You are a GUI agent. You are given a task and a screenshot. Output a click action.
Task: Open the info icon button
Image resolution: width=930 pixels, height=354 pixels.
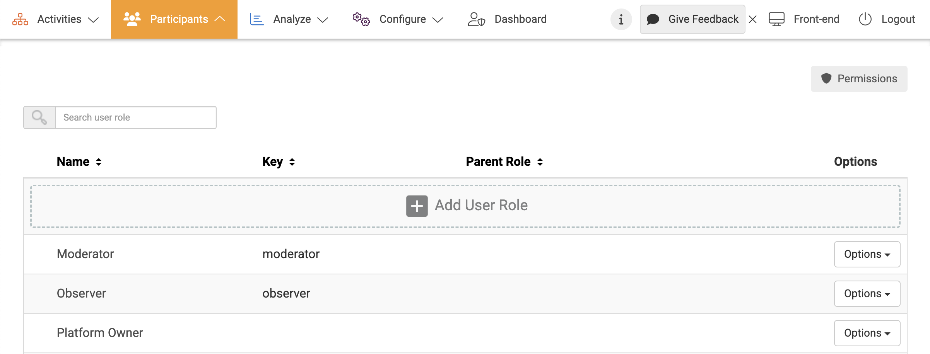[x=621, y=19]
